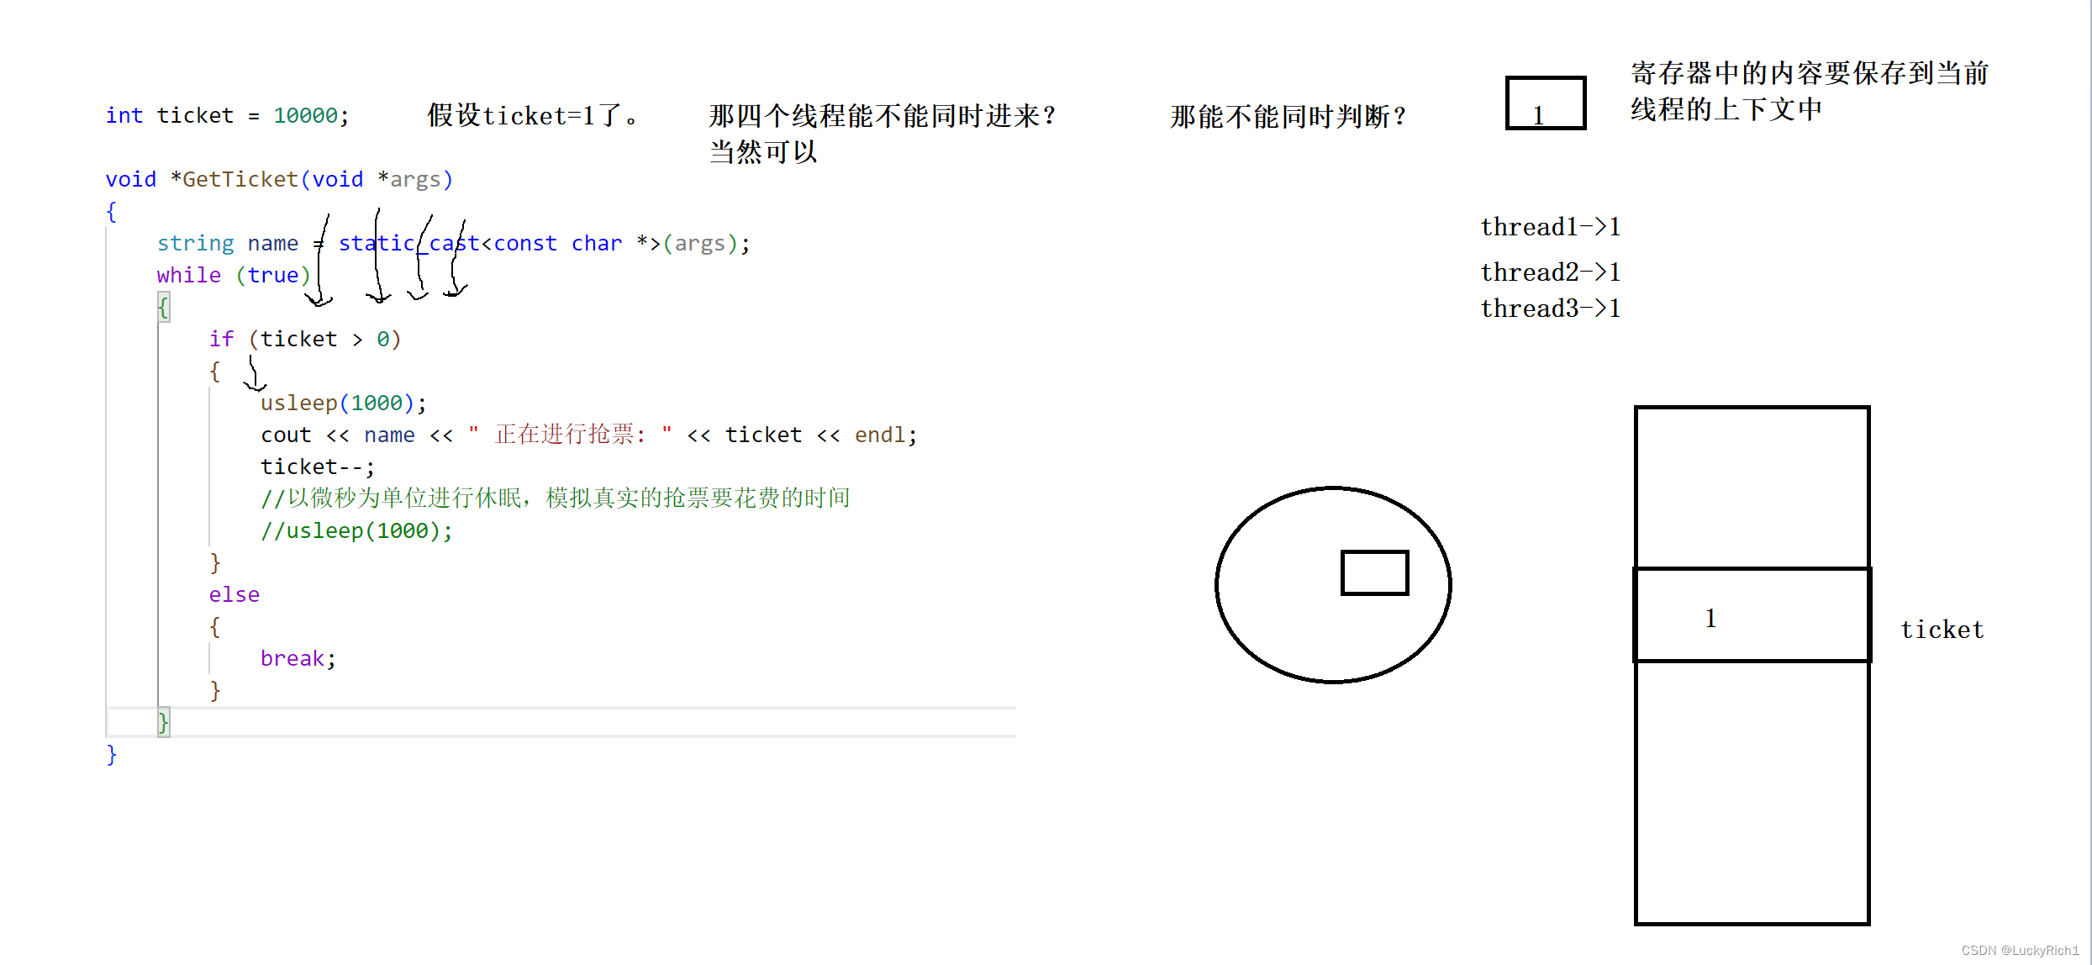
Task: Click the small rectangle inside the ellipse
Action: pyautogui.click(x=1374, y=572)
